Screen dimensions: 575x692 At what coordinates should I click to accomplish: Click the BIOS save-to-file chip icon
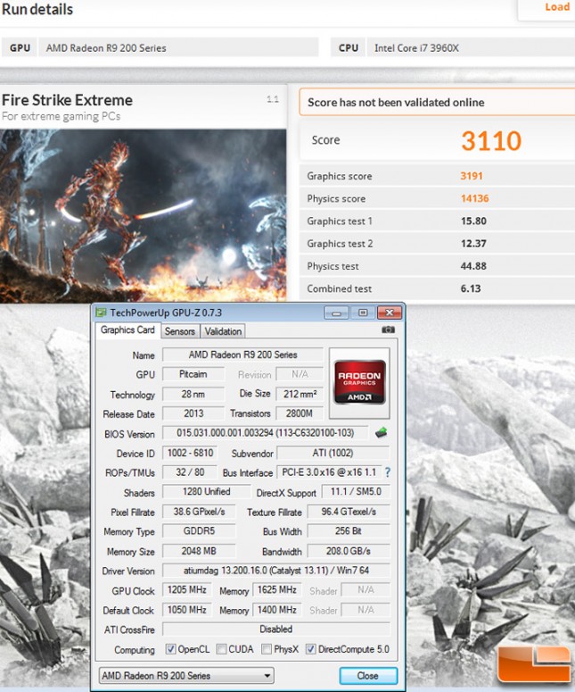(382, 432)
